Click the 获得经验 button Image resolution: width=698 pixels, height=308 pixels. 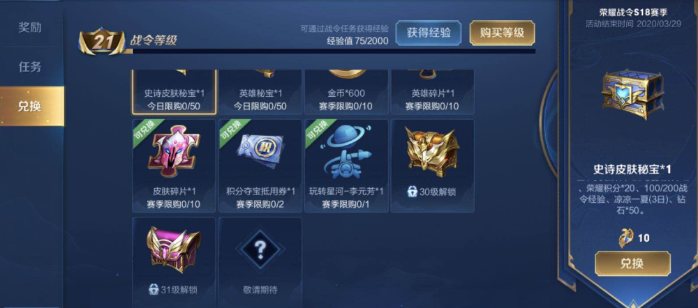click(429, 33)
